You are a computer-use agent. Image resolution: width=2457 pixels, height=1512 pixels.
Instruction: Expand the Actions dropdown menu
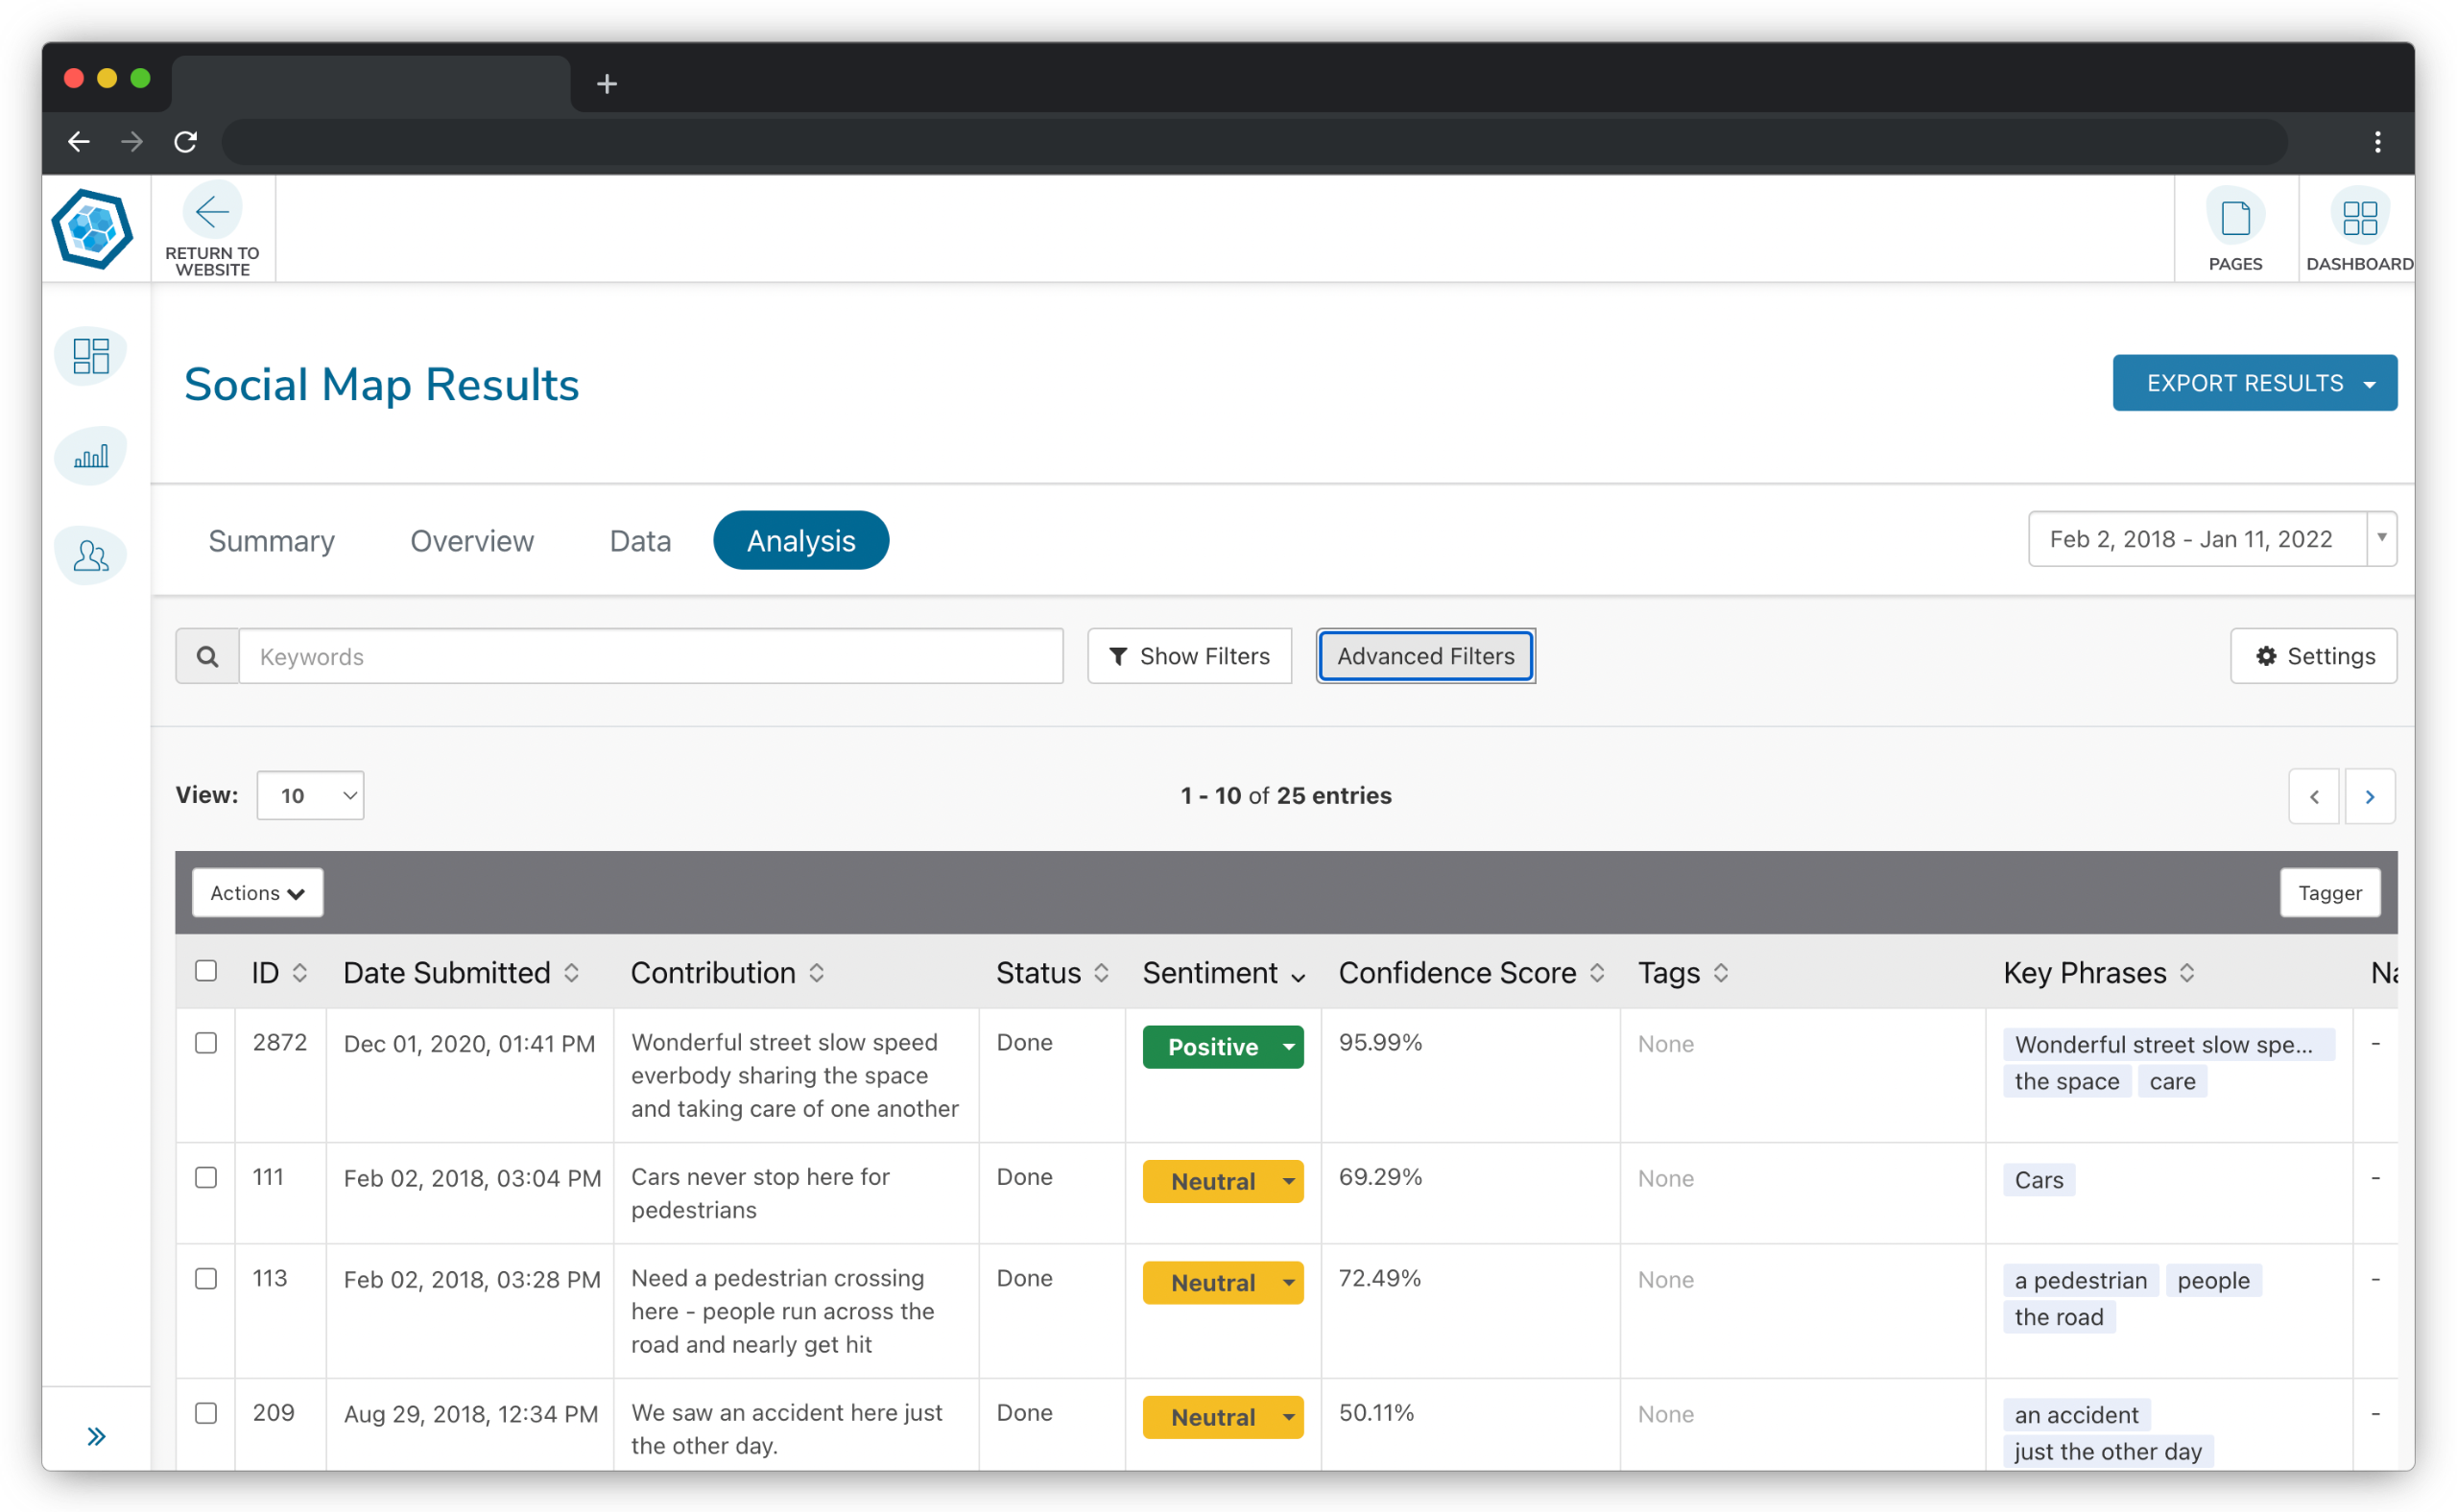coord(256,893)
